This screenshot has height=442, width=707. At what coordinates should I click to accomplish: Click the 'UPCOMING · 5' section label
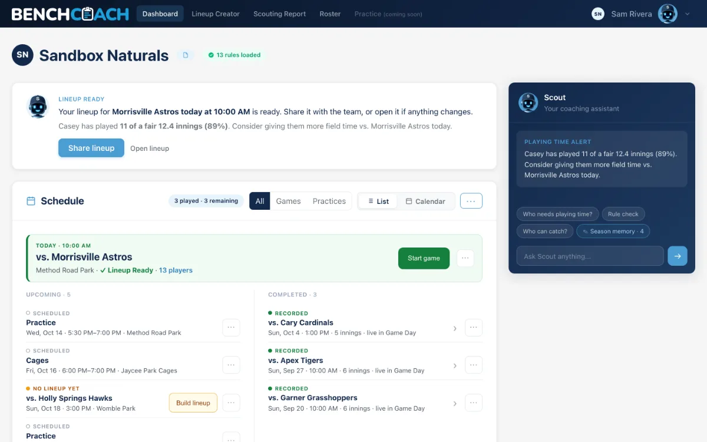48,295
